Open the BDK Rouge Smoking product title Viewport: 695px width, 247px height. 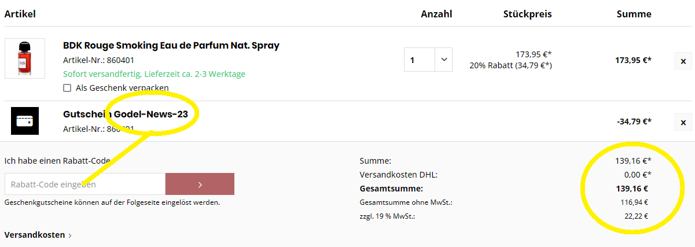(x=171, y=45)
